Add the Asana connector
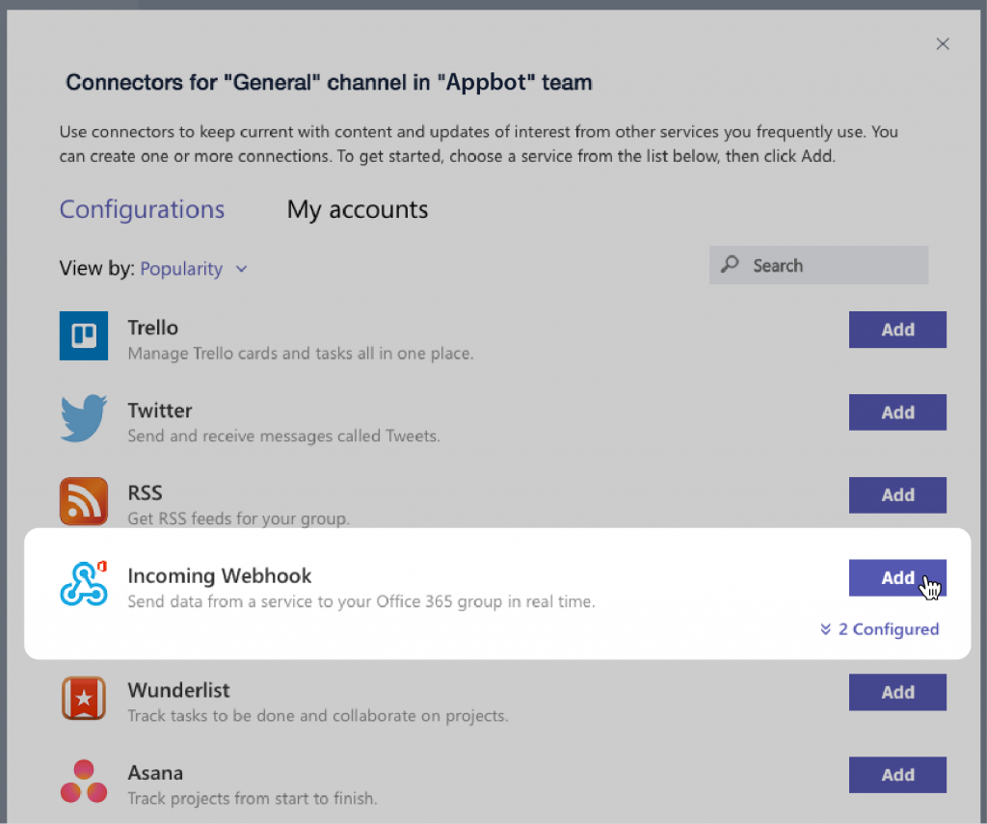Image resolution: width=987 pixels, height=824 pixels. (897, 775)
